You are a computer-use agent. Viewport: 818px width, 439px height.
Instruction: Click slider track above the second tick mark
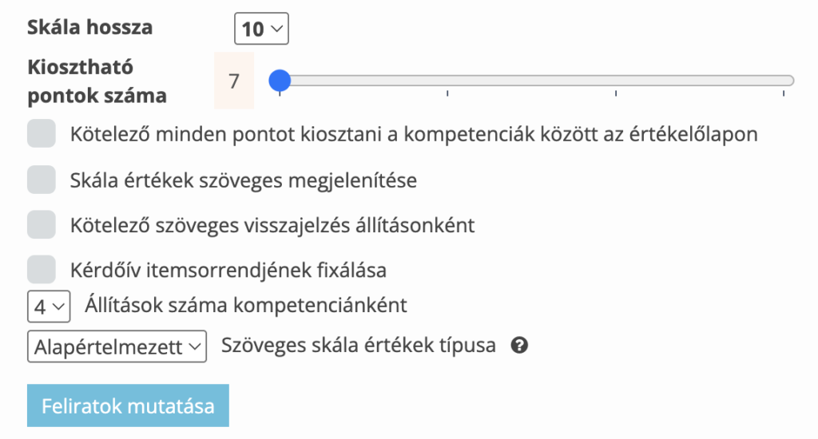(x=448, y=80)
